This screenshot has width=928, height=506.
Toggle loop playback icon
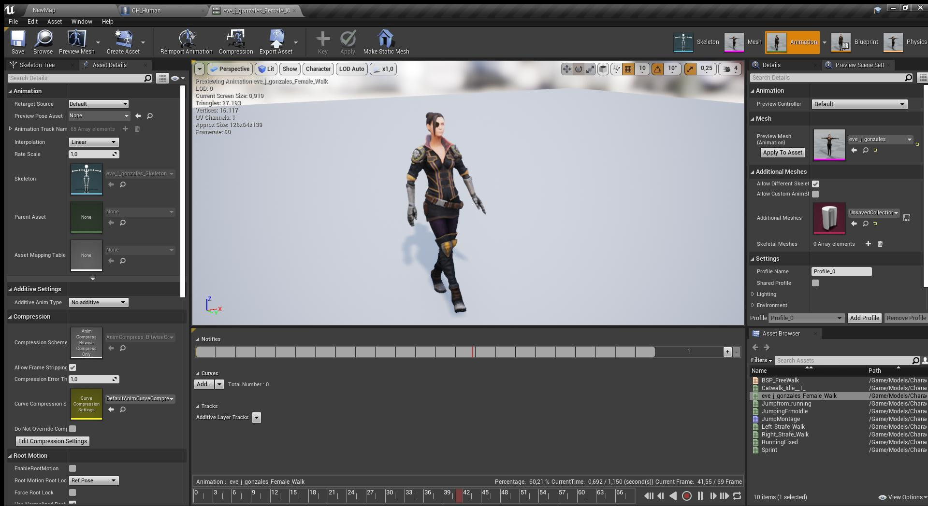coord(737,496)
